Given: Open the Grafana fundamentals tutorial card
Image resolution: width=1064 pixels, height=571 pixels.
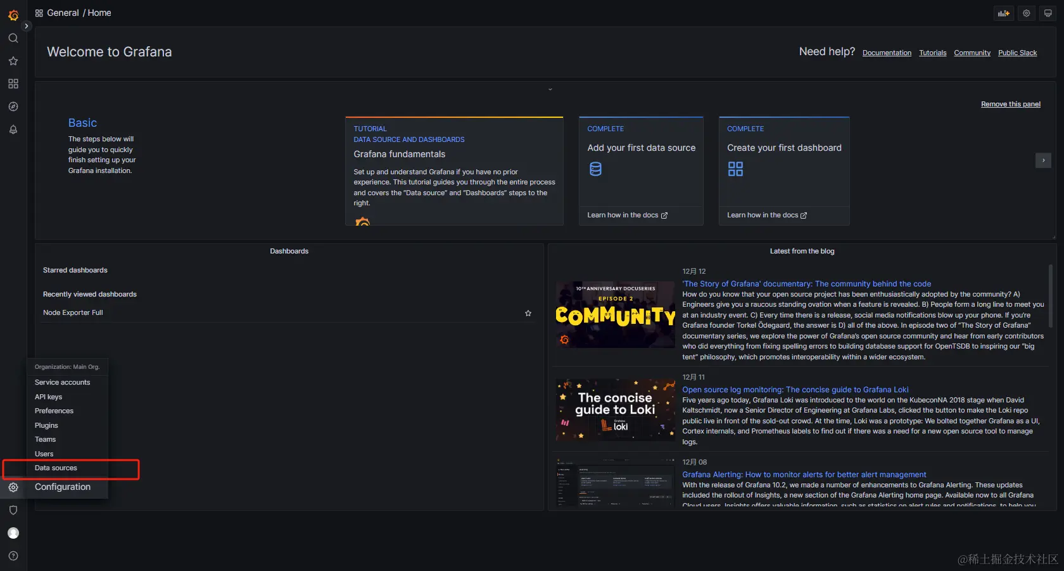Looking at the screenshot, I should (454, 171).
